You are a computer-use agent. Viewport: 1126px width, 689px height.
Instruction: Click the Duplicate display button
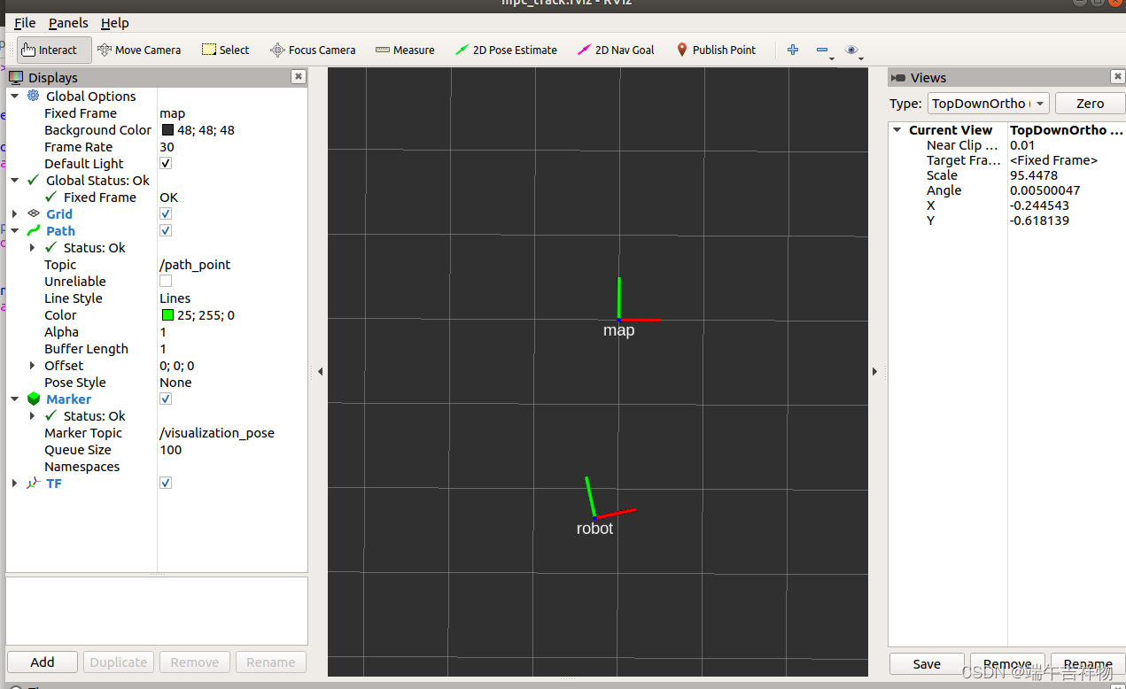tap(119, 662)
